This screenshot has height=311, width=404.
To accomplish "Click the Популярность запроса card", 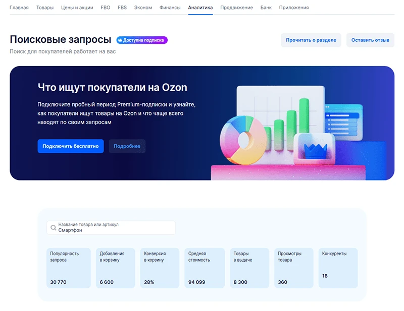I will pyautogui.click(x=69, y=268).
